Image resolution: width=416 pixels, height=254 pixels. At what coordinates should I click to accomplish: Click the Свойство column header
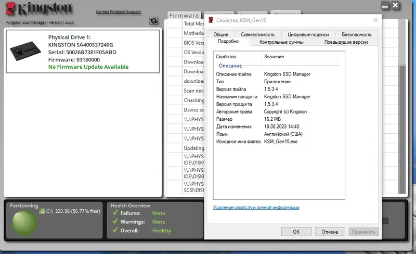238,57
